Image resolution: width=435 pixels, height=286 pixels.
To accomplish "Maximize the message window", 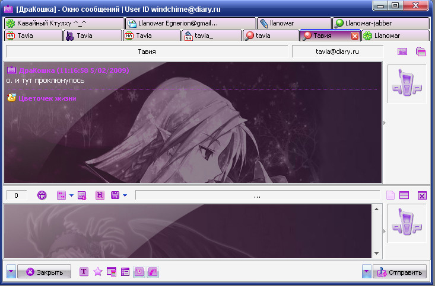I will [395, 5].
